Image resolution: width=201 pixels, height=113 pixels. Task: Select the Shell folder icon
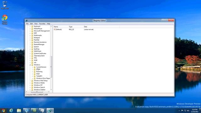35,74
